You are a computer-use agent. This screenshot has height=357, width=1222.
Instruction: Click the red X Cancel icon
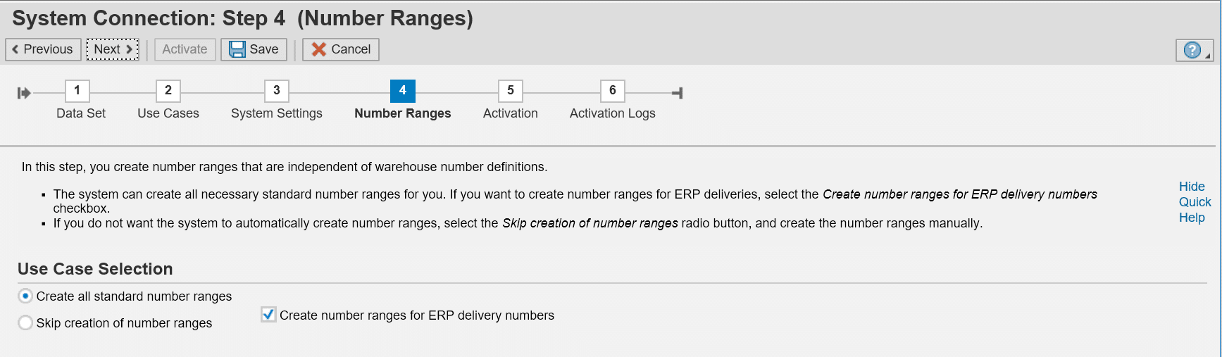point(319,49)
